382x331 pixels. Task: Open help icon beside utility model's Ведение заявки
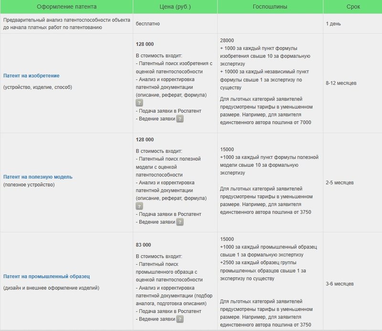[x=180, y=222]
